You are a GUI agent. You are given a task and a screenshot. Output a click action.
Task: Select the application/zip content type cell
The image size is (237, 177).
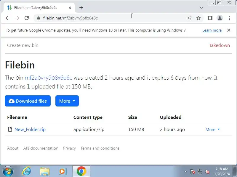pyautogui.click(x=89, y=130)
